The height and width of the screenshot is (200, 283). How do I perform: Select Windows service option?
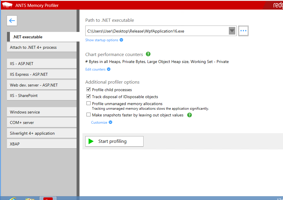[x=42, y=112]
